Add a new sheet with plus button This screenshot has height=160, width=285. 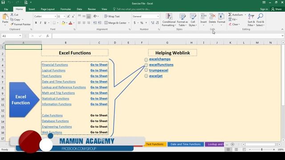(x=232, y=144)
